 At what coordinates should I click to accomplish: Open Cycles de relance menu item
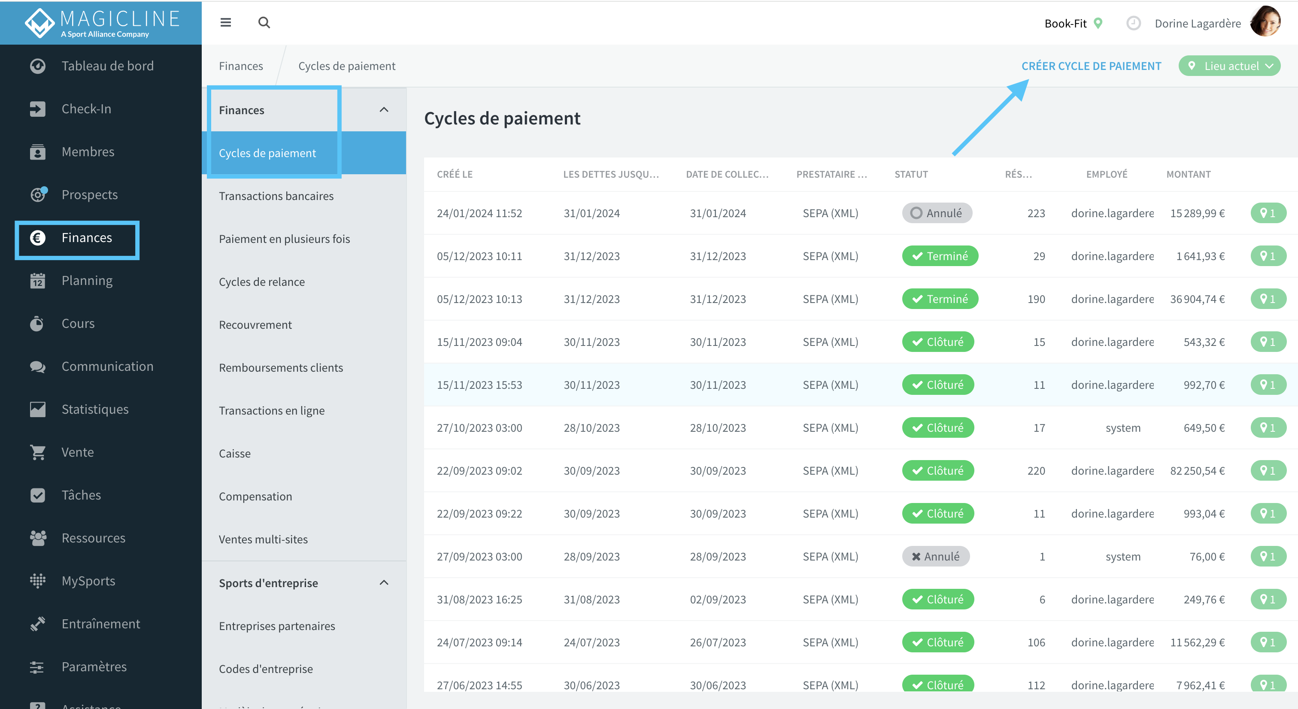[x=261, y=282]
